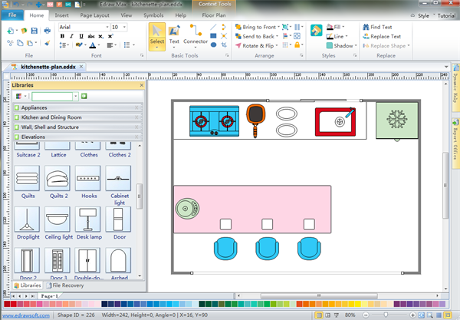Select the blue gas stove shape
Viewport: 460px width, 320px height.
tap(214, 121)
